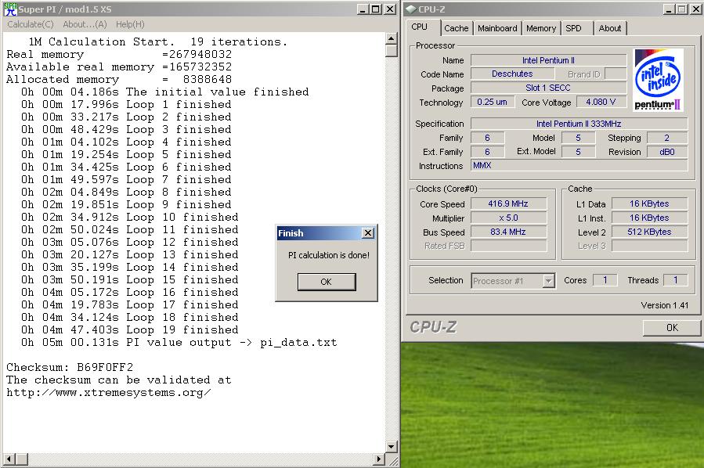Viewport: 704px width, 468px height.
Task: Click the Cores value field
Action: (x=605, y=280)
